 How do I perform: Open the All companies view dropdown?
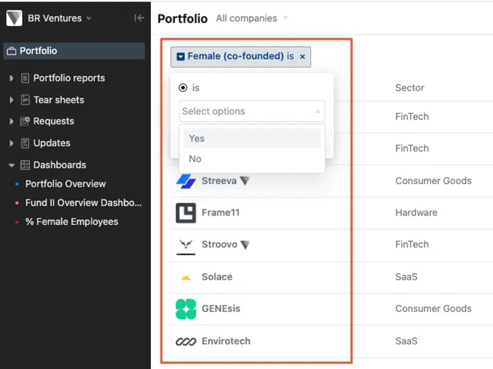pyautogui.click(x=285, y=18)
